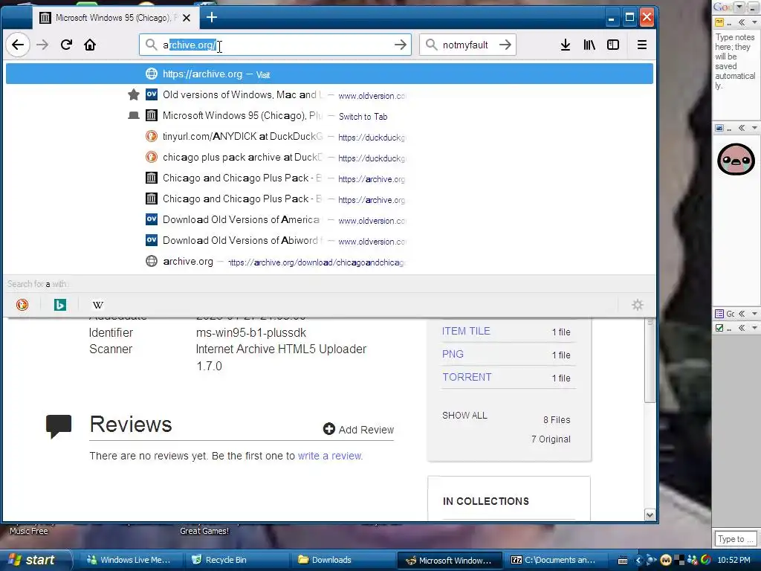Open the Windows start menu

[x=33, y=560]
